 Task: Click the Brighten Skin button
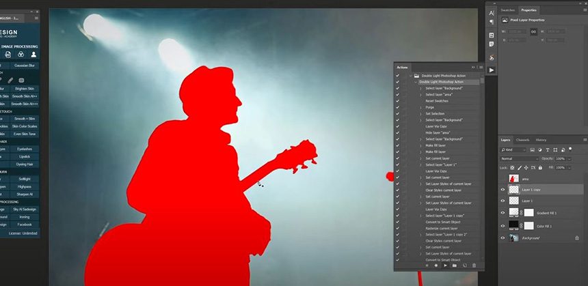tap(25, 89)
